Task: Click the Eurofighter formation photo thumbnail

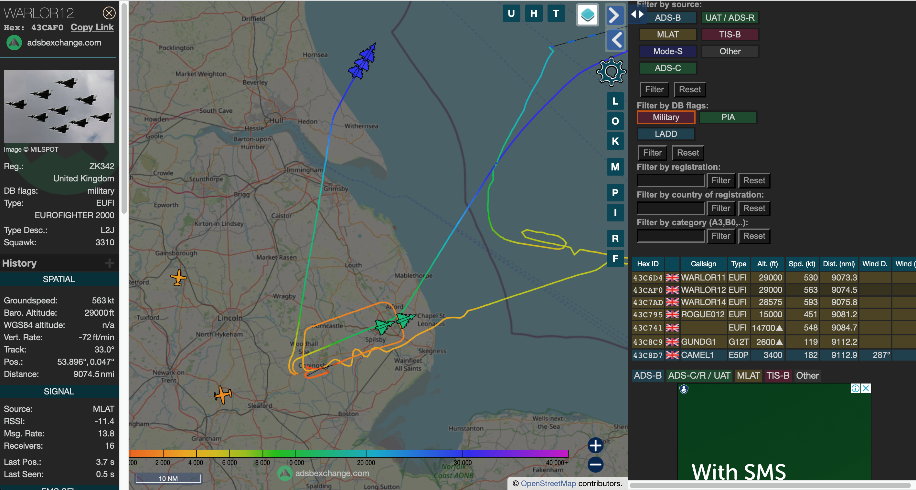Action: click(x=59, y=107)
